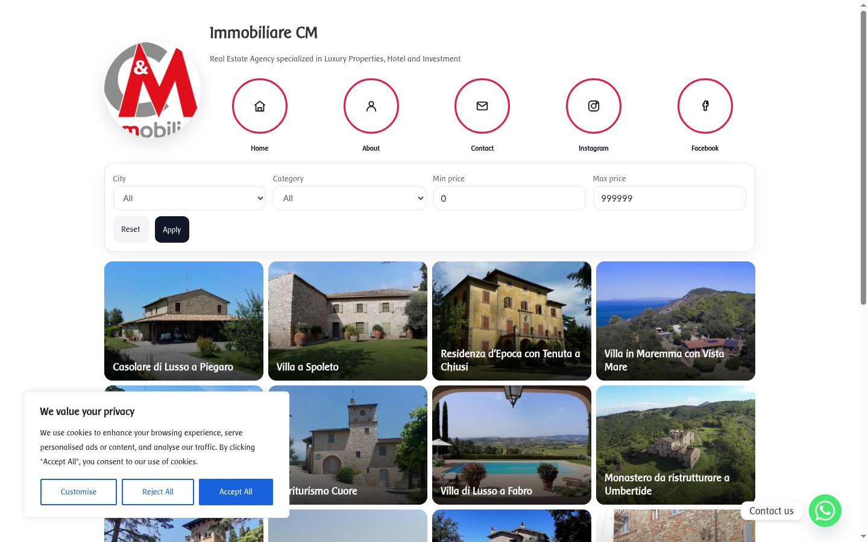Open the Facebook icon
Viewport: 868px width, 542px height.
(705, 106)
